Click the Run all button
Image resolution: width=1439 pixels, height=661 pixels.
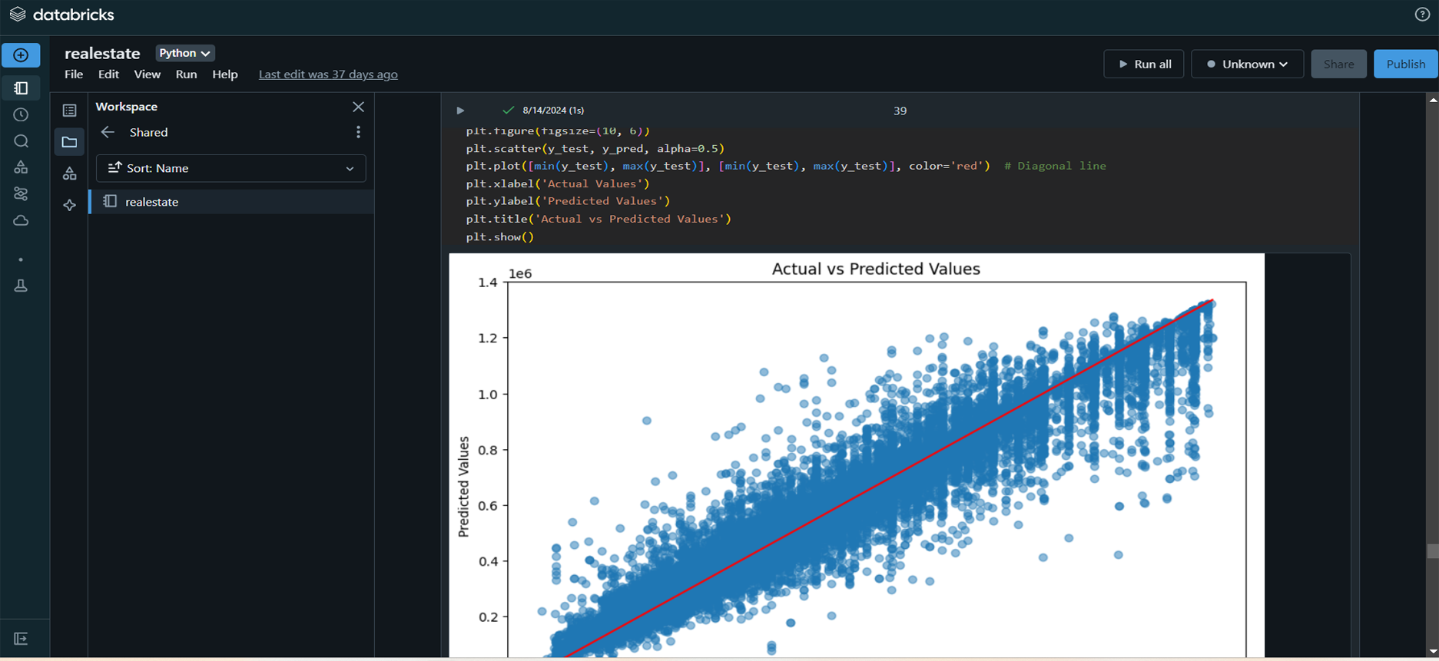[x=1143, y=64]
